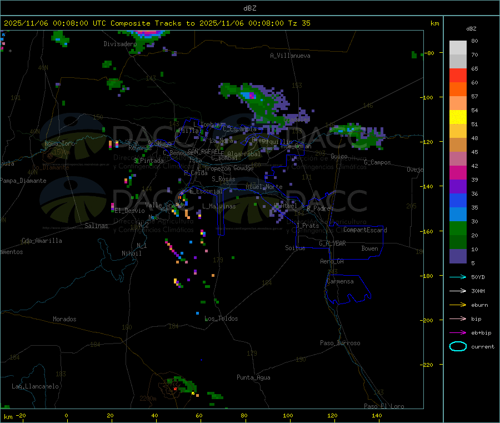The width and height of the screenshot is (500, 423).
Task: Click the cyan 50YD arrow in legend
Action: tap(458, 277)
